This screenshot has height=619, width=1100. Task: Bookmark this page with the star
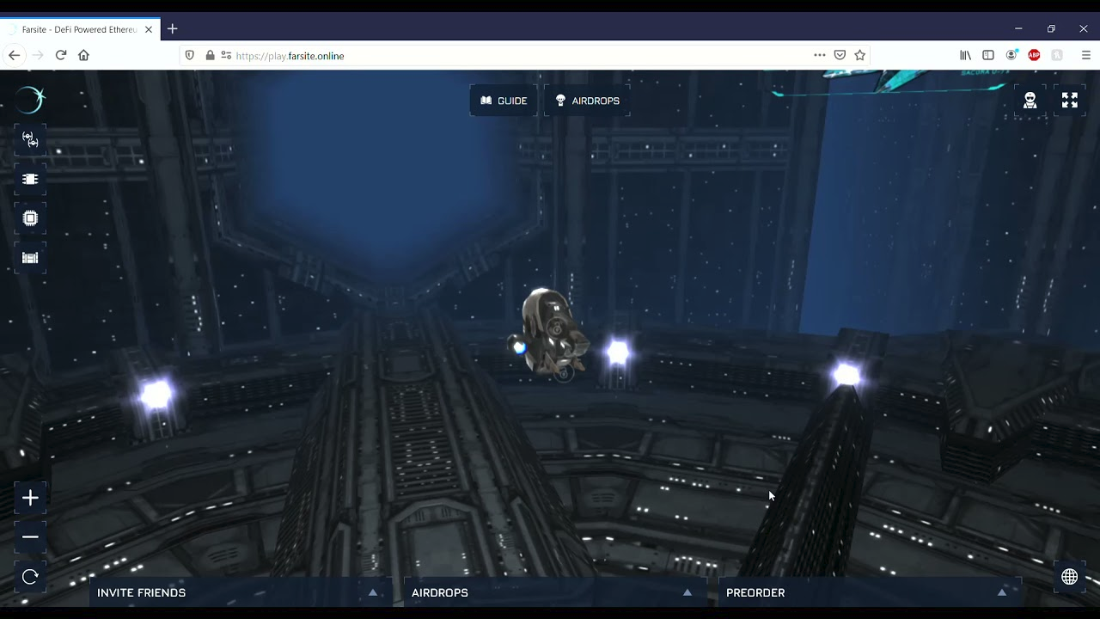point(859,55)
